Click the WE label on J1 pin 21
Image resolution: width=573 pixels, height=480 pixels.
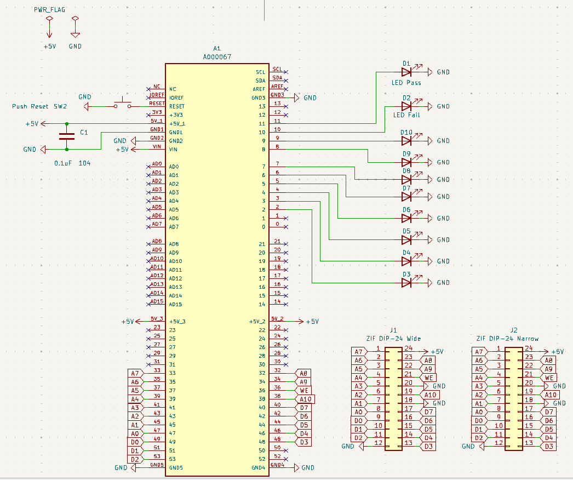(429, 378)
